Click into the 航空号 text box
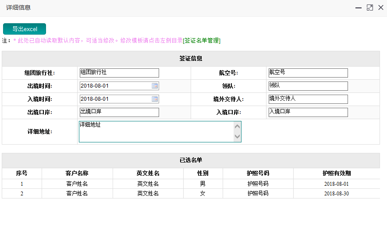This screenshot has width=387, height=248. 308,73
